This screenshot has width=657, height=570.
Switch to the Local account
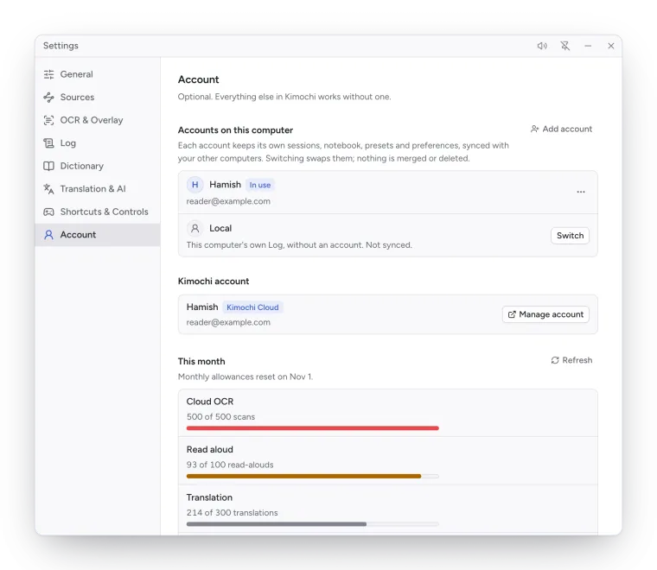tap(570, 236)
